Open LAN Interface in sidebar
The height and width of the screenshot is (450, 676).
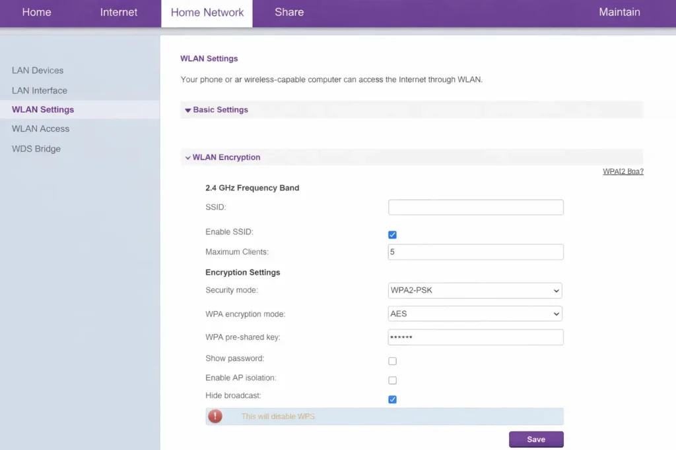[40, 91]
